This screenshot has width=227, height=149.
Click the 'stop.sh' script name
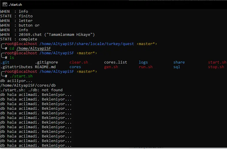[216, 67]
